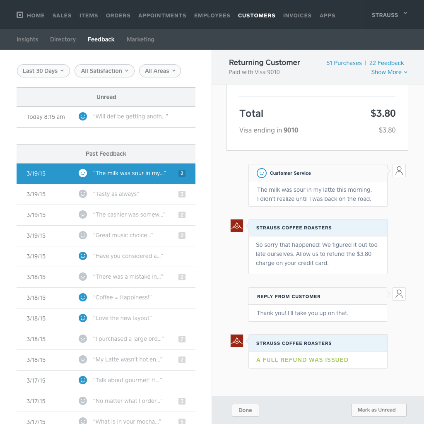Open feedback 'Great music choice…'
The image size is (424, 424).
coord(106,236)
